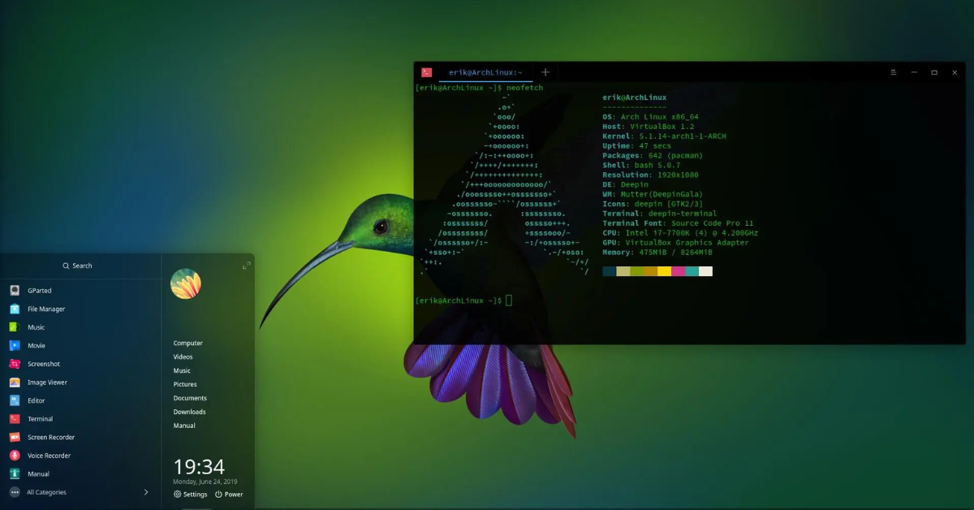Open the Downloads folder shortcut
The image size is (974, 510).
[189, 412]
